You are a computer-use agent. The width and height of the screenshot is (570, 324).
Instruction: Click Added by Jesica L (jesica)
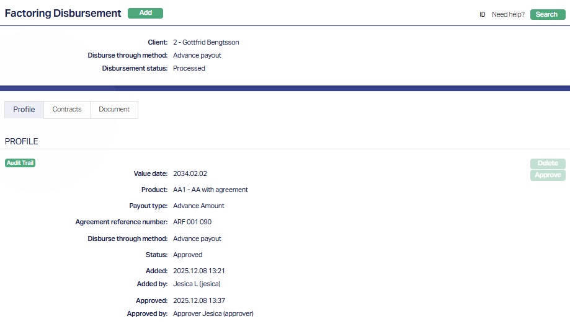[x=197, y=284]
